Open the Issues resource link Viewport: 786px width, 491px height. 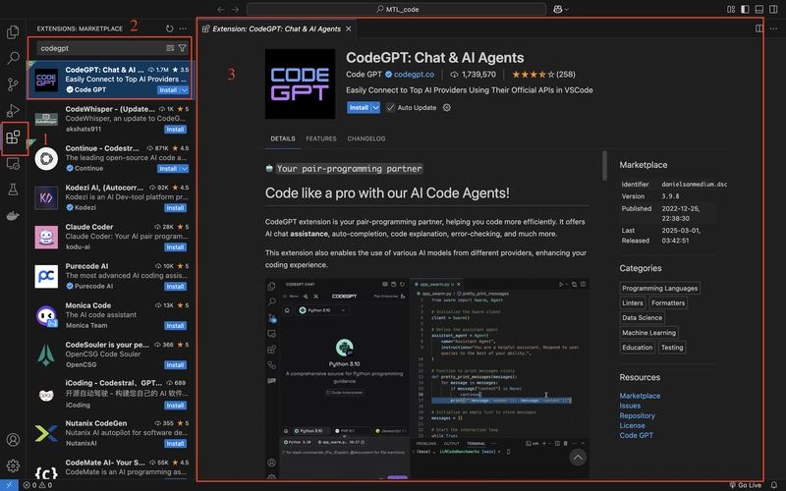click(630, 406)
